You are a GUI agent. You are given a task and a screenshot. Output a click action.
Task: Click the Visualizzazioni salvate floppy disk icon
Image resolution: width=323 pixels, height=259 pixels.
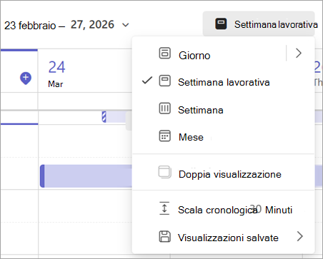click(164, 236)
